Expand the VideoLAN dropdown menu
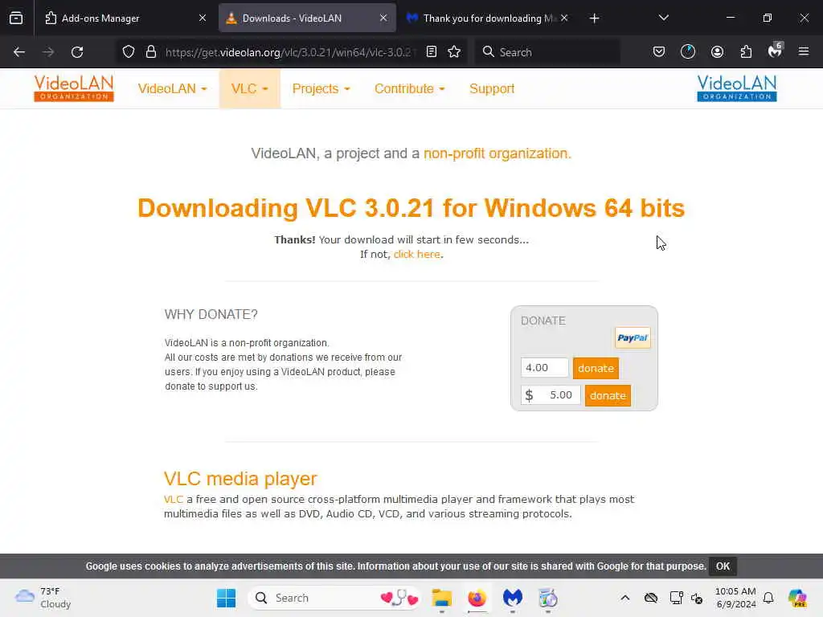This screenshot has height=617, width=823. (x=172, y=88)
